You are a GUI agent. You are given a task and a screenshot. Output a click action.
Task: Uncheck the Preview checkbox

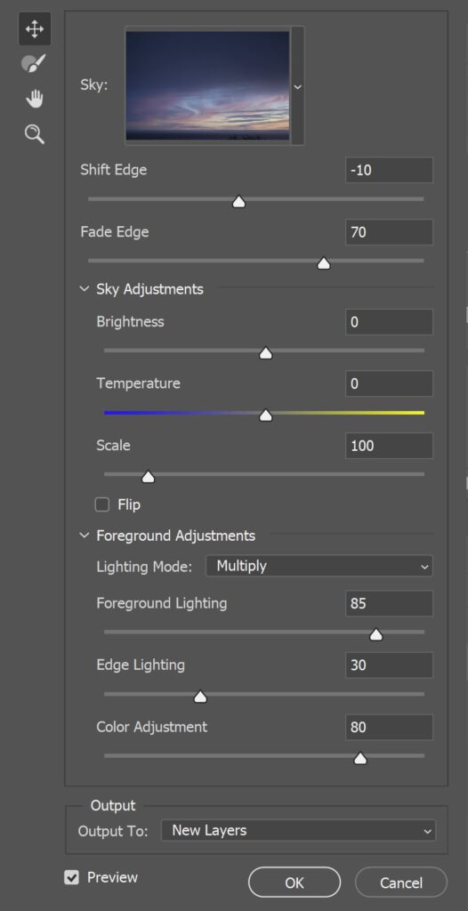[x=71, y=877]
